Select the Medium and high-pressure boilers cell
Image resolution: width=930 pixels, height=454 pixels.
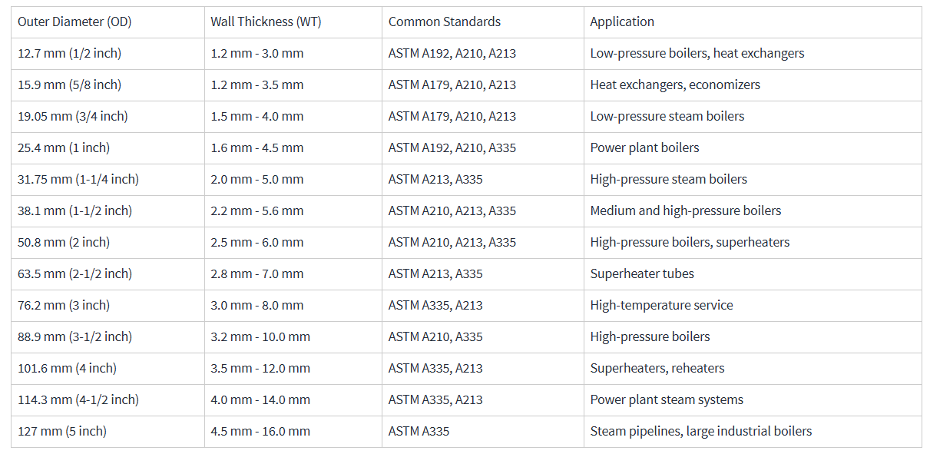click(x=685, y=210)
